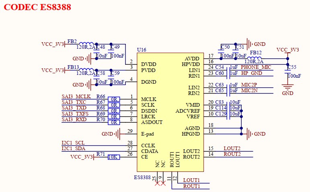Click the PHONE_MIC net label
Image resolution: width=310 pixels, height=192 pixels.
(x=256, y=67)
